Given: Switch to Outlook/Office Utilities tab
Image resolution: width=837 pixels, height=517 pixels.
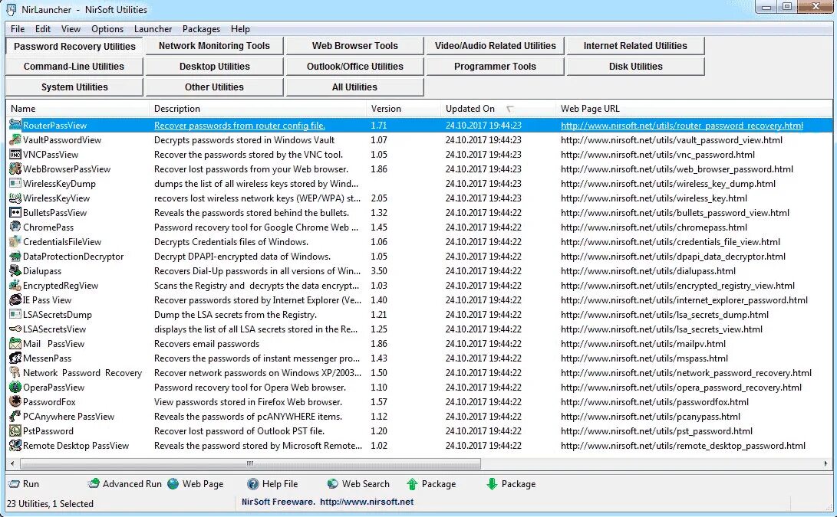Looking at the screenshot, I should point(355,67).
